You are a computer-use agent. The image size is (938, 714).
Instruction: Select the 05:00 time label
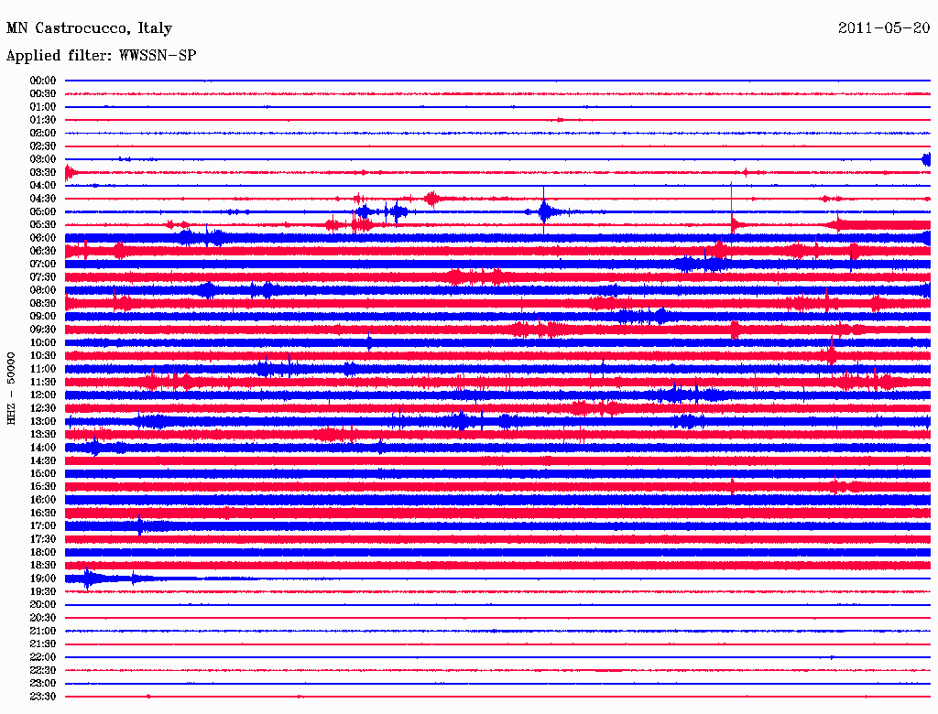[42, 211]
